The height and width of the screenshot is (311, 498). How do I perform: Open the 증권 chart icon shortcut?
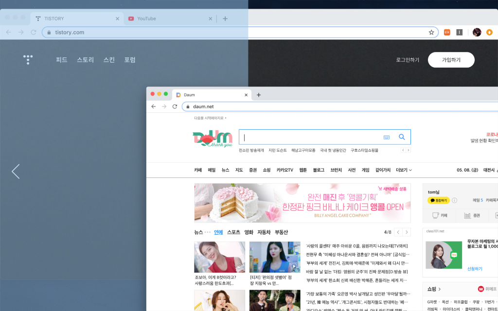tap(467, 215)
